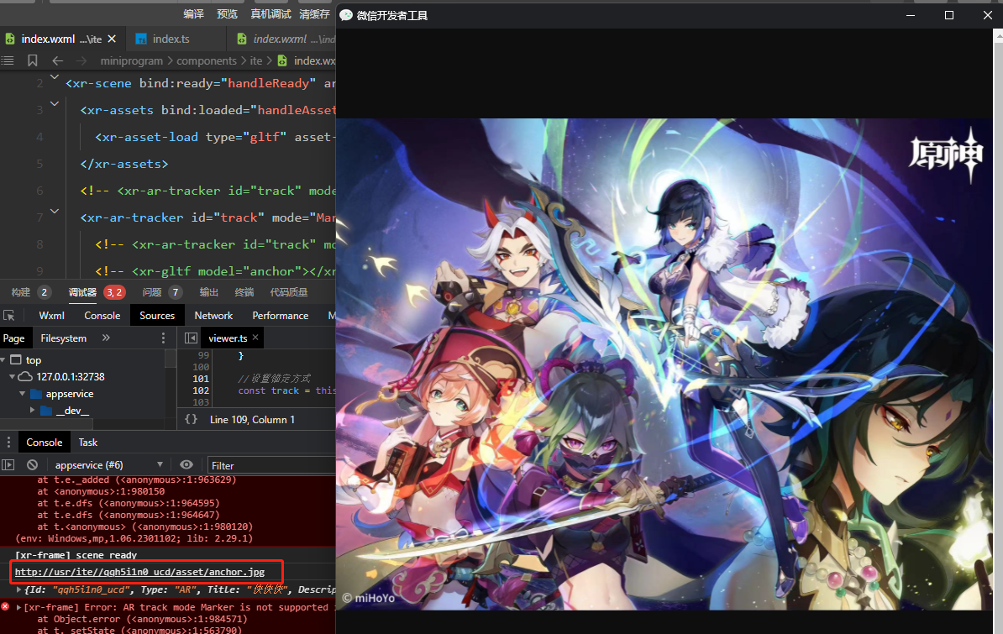
Task: Switch to the Console devtools tab
Action: [x=102, y=316]
